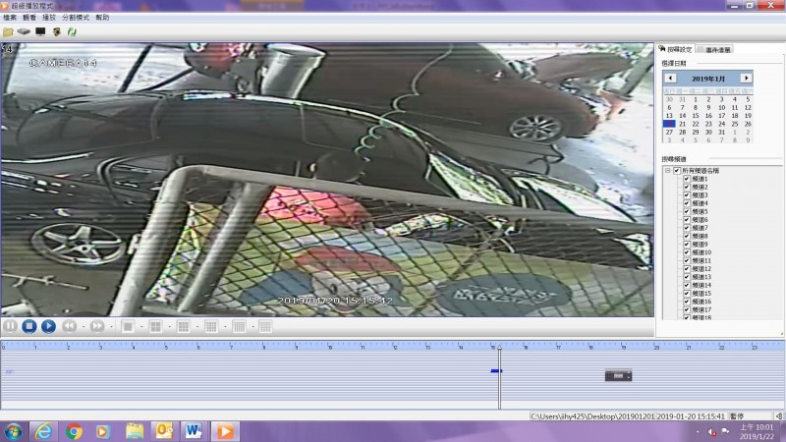Select January 22 in the calendar

pyautogui.click(x=696, y=124)
